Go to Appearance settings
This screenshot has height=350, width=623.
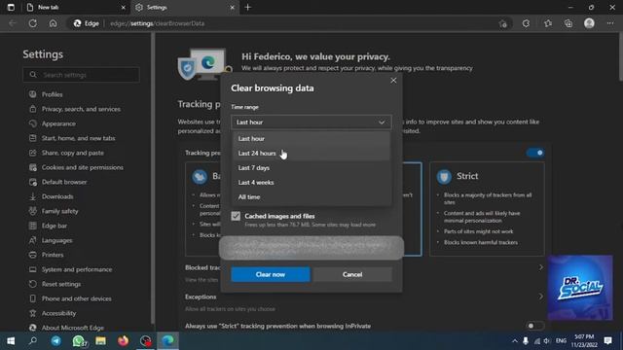pyautogui.click(x=58, y=123)
